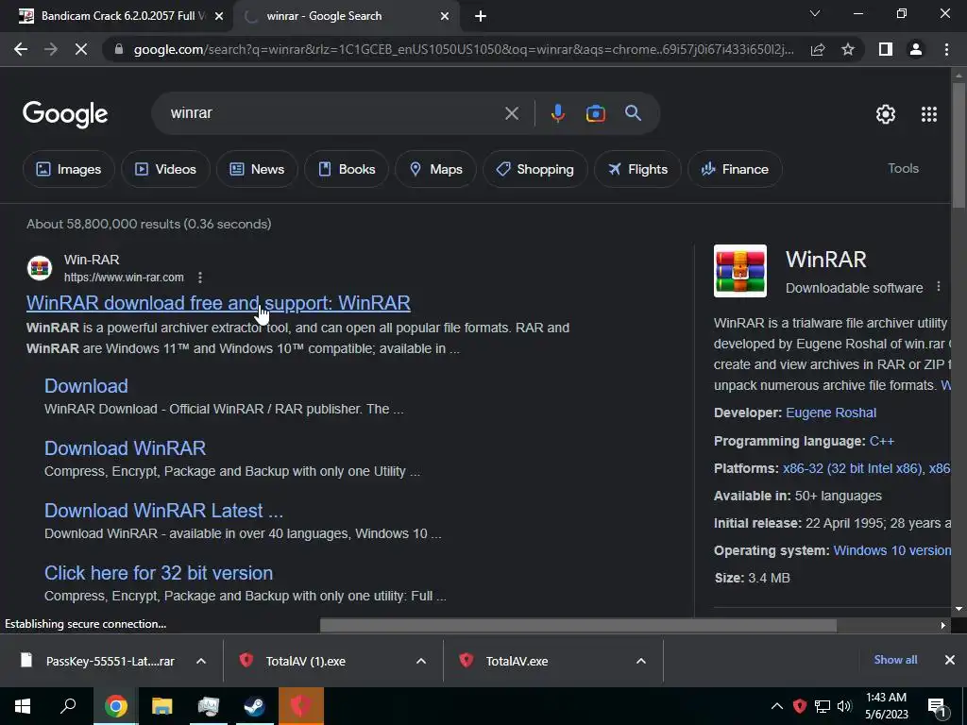Open Click here for 32 bit version
967x725 pixels.
159,573
